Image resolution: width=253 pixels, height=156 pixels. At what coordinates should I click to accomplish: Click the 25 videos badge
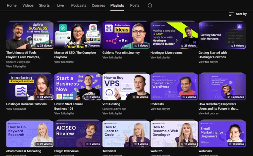click(188, 46)
